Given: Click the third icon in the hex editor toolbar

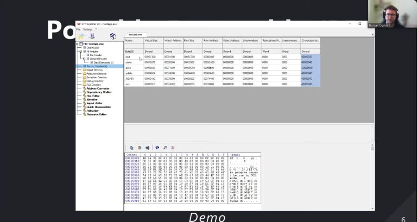Looking at the screenshot, I should click(147, 147).
